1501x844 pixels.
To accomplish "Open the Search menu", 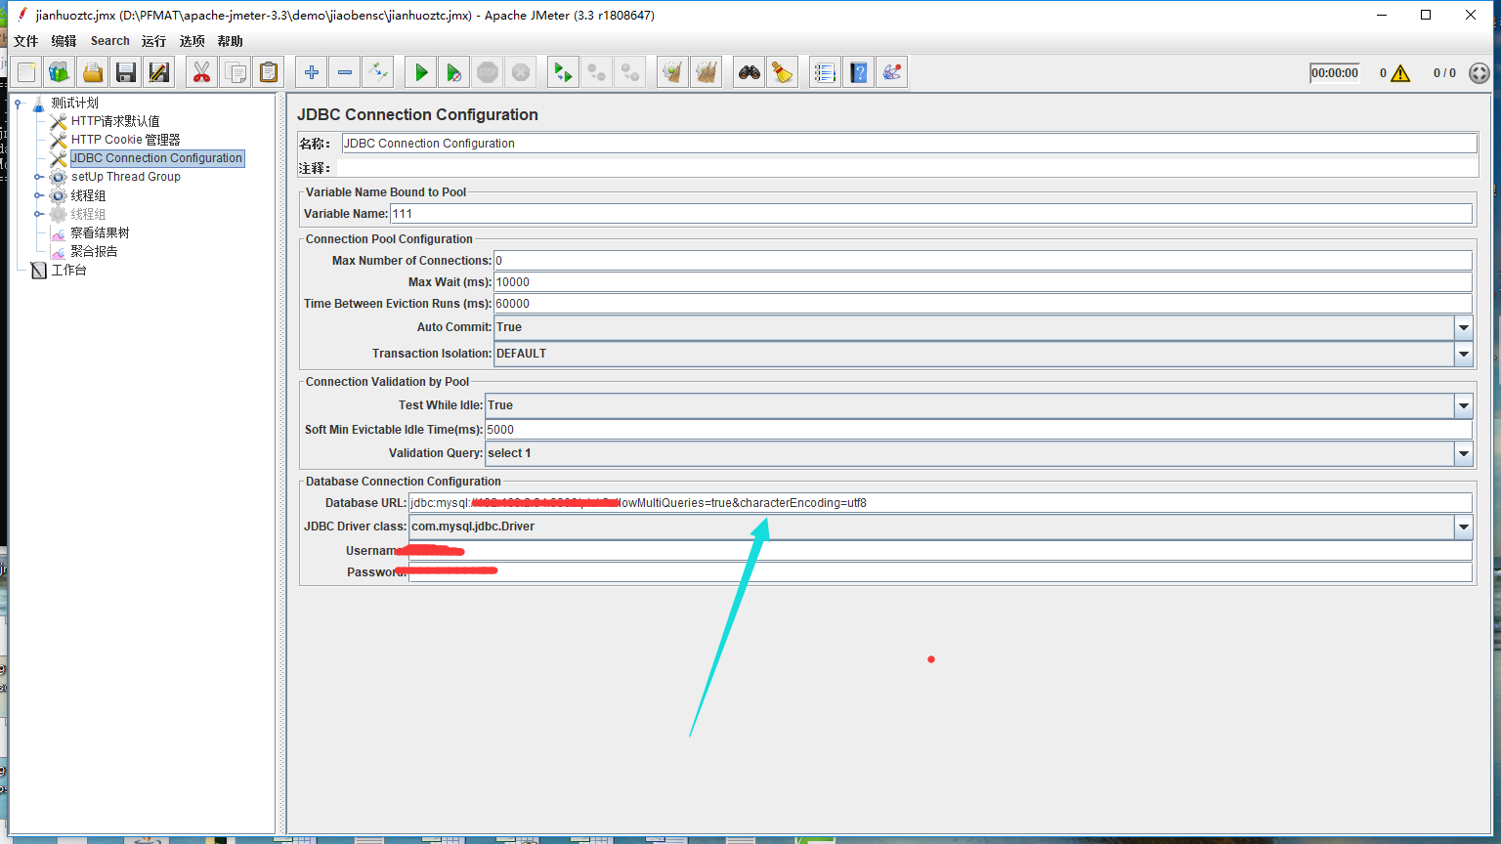I will 110,41.
